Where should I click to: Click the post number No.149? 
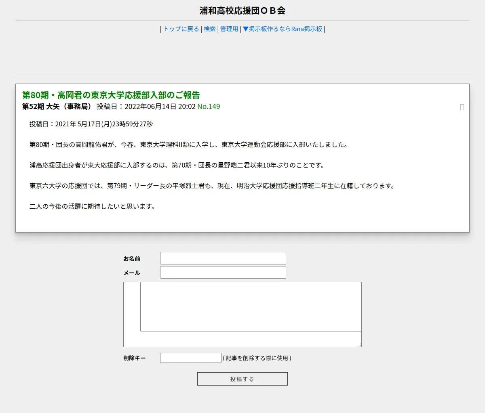point(209,107)
